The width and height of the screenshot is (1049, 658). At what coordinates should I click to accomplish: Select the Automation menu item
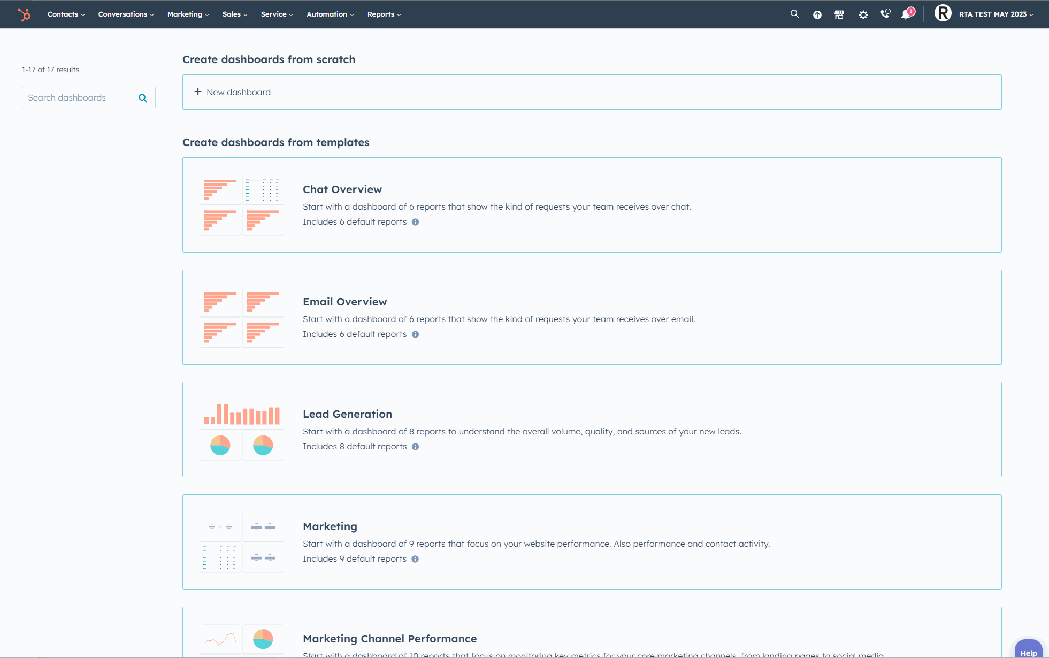click(x=329, y=14)
